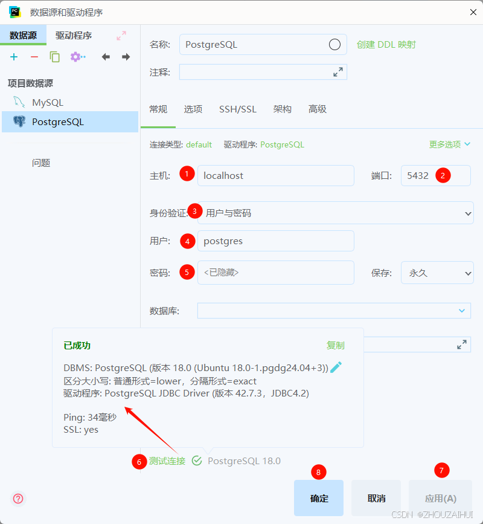The width and height of the screenshot is (483, 524).
Task: Click the 取消 button
Action: [376, 498]
